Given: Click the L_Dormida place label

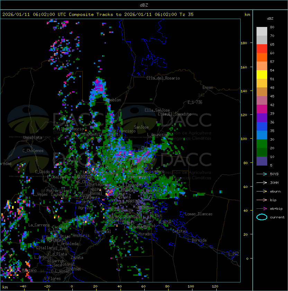Looking at the screenshot, I should click(x=197, y=240).
